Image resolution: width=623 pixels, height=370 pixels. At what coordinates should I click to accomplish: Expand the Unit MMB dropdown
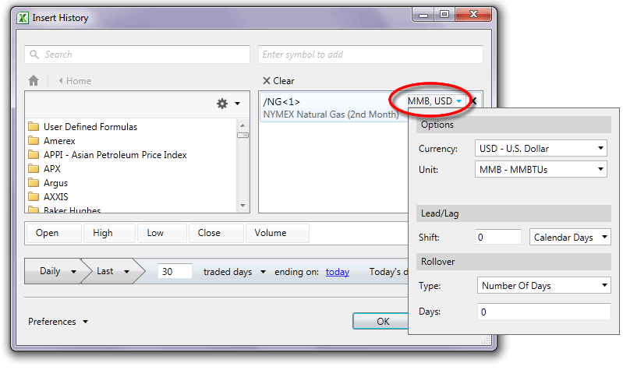click(x=541, y=169)
